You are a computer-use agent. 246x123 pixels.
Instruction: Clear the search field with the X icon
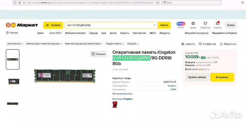(x=154, y=25)
